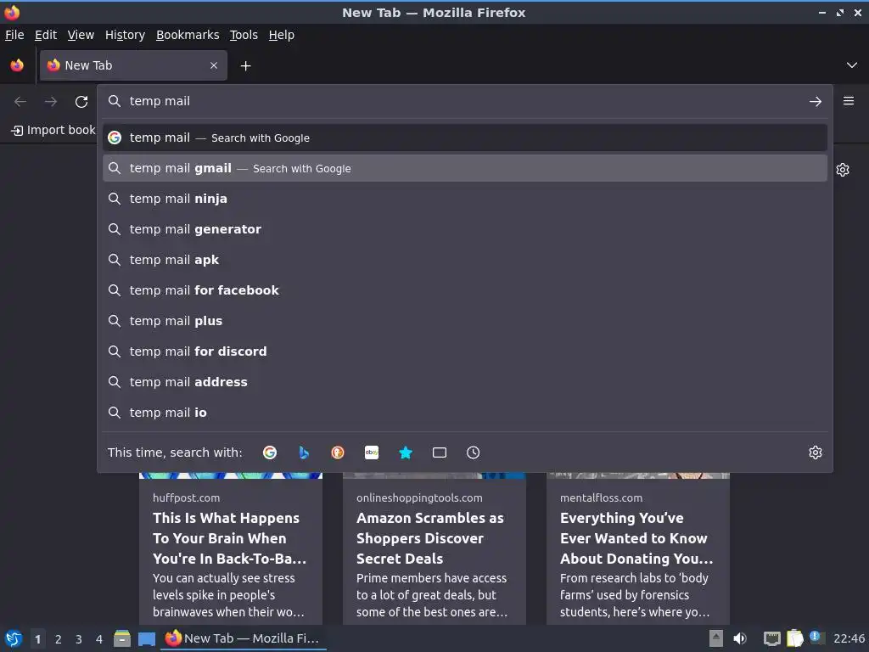The image size is (869, 652).
Task: Choose 'temp mail for facebook' suggestion
Action: tap(465, 290)
